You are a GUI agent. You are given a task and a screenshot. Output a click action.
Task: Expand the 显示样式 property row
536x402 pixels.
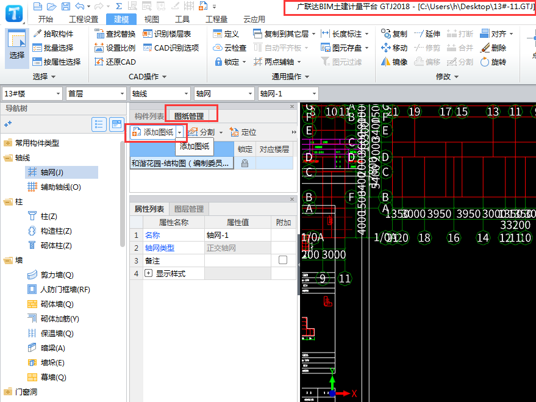tap(148, 273)
